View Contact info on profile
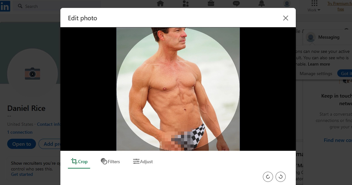Viewport: 352px width, 185px height. (x=49, y=124)
